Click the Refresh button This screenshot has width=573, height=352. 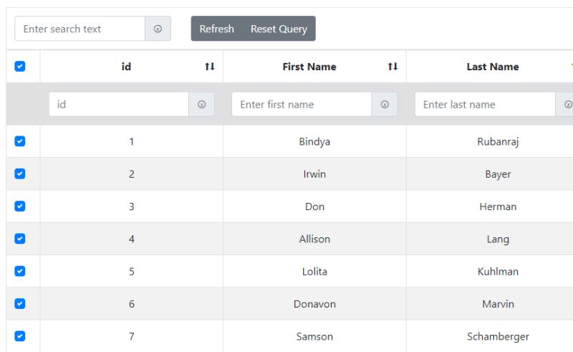click(x=217, y=29)
